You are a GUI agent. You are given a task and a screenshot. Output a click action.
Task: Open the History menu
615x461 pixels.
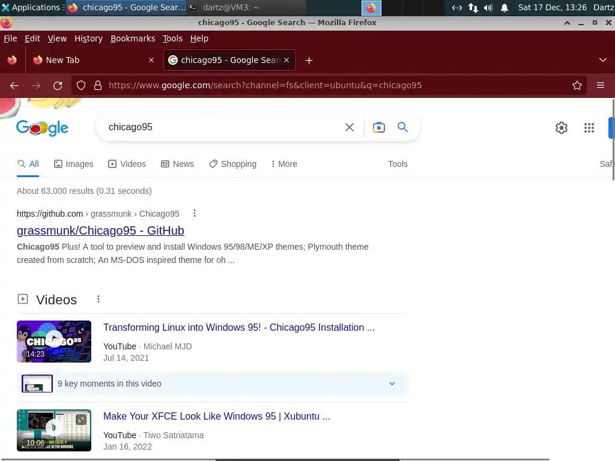pyautogui.click(x=88, y=38)
